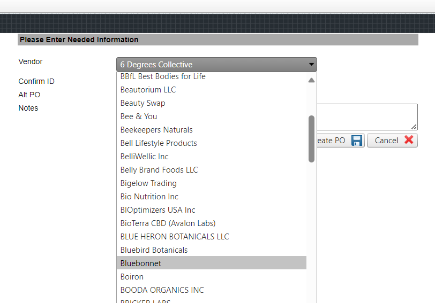Click the Create PO button
Image resolution: width=435 pixels, height=303 pixels.
[341, 141]
